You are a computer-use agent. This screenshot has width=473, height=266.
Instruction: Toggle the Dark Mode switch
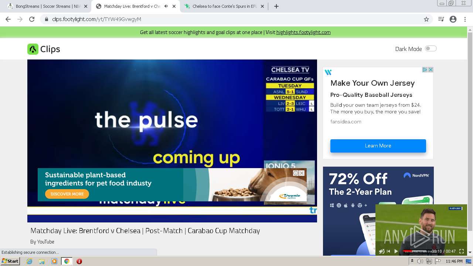[431, 48]
